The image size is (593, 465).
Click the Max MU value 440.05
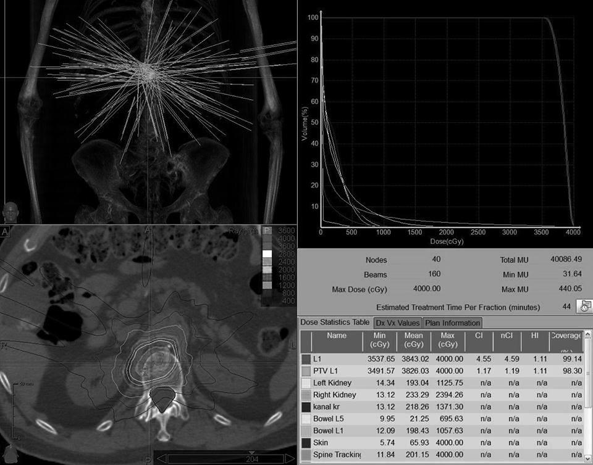pyautogui.click(x=570, y=289)
